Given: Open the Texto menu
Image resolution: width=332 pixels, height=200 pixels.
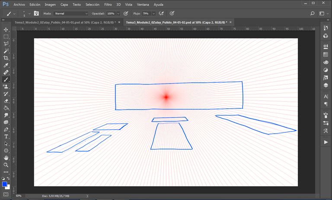Looking at the screenshot, I should (x=77, y=4).
